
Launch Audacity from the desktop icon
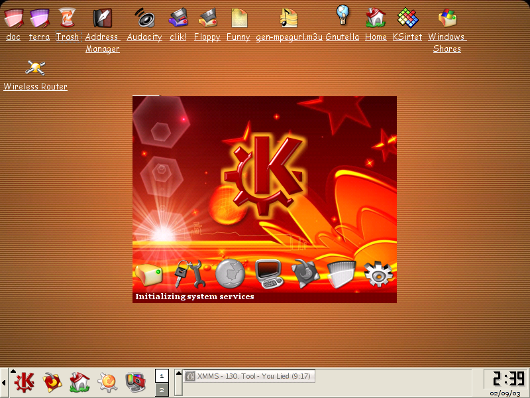coord(144,19)
